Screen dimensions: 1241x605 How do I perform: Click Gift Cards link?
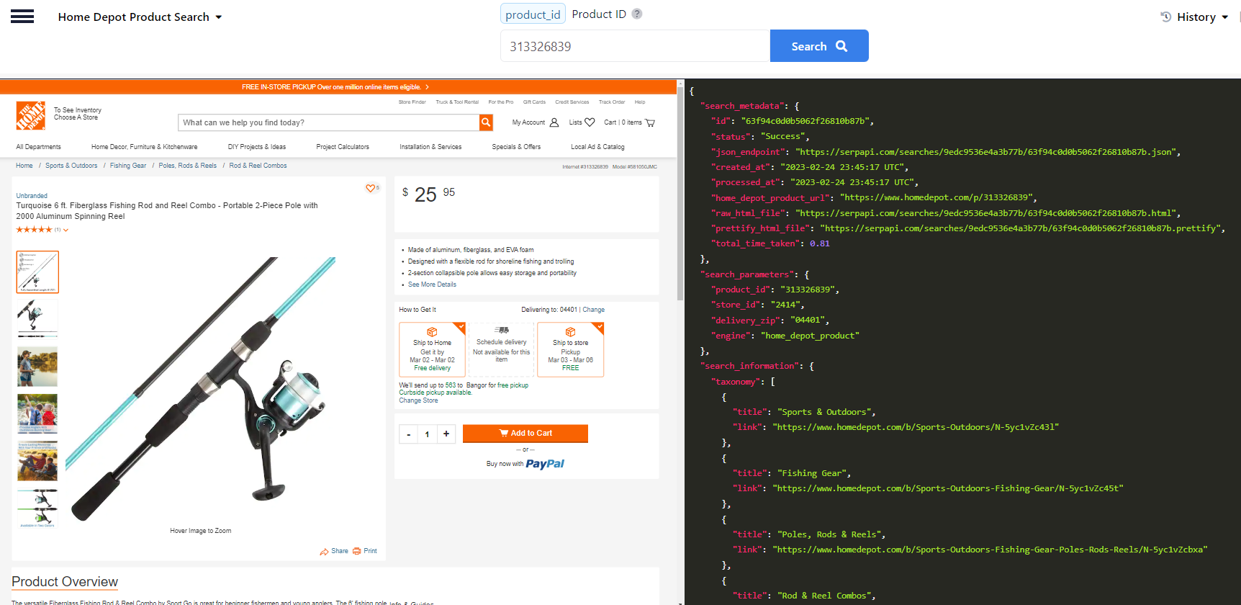click(534, 102)
